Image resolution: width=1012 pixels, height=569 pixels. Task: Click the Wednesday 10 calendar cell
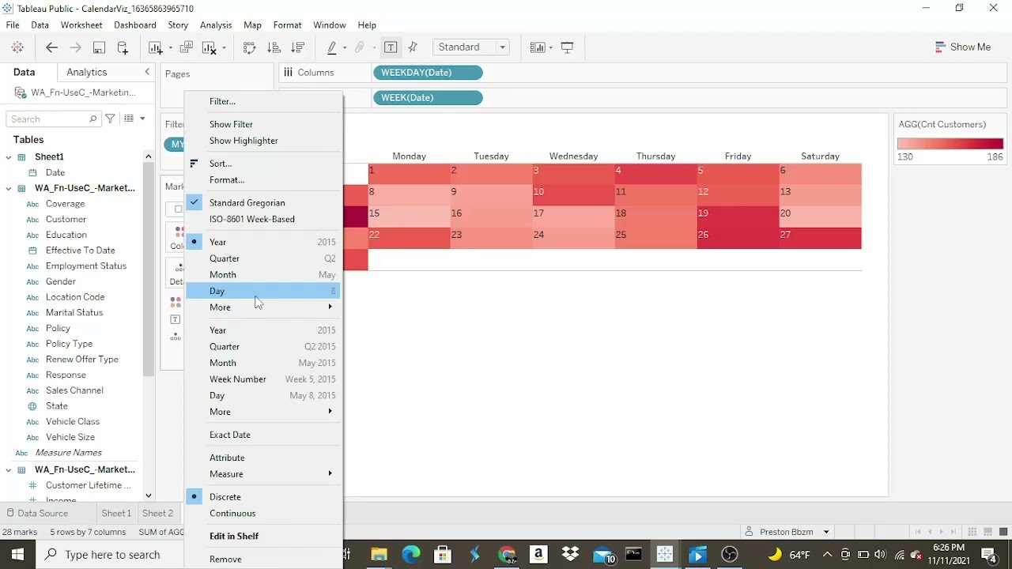(573, 196)
